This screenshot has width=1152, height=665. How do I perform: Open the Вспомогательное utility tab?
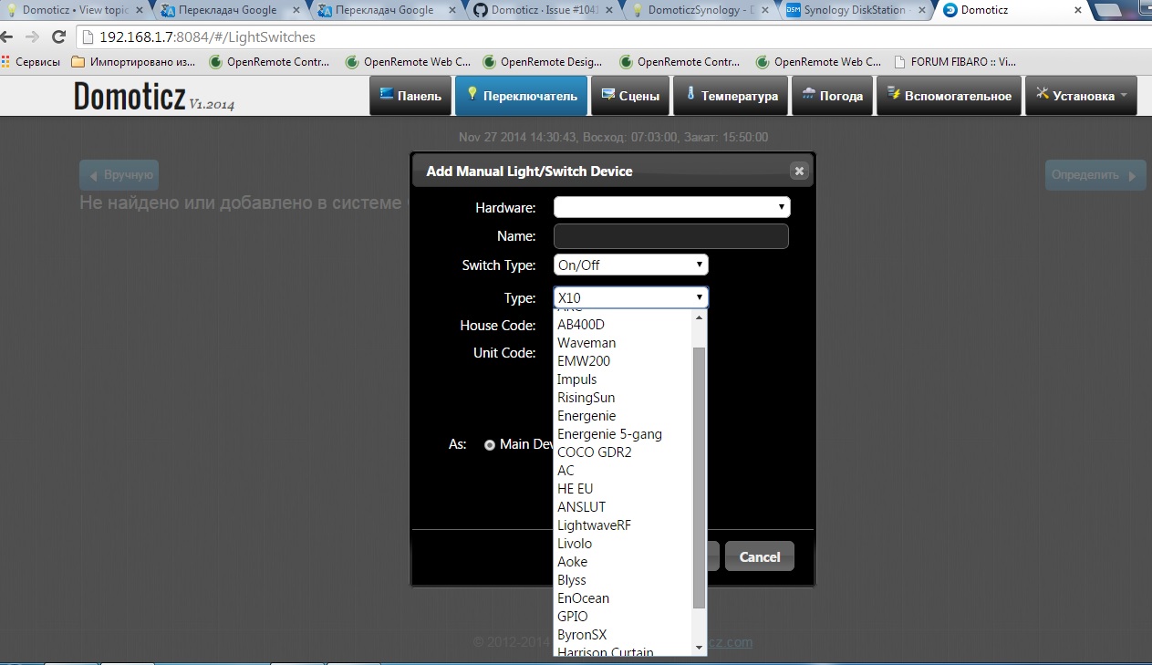949,96
